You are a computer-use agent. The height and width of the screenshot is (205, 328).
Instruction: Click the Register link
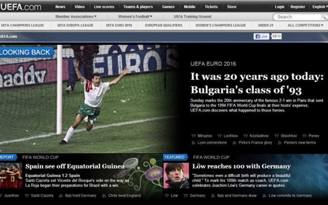[x=298, y=7]
